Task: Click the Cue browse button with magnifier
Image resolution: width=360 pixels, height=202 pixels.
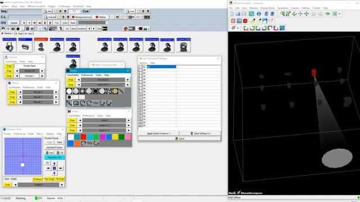Action: pyautogui.click(x=130, y=11)
